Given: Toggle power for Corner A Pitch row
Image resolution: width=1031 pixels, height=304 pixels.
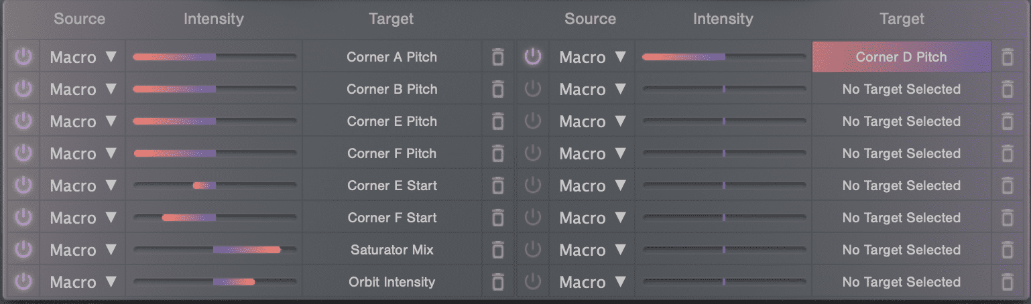Looking at the screenshot, I should (x=23, y=57).
